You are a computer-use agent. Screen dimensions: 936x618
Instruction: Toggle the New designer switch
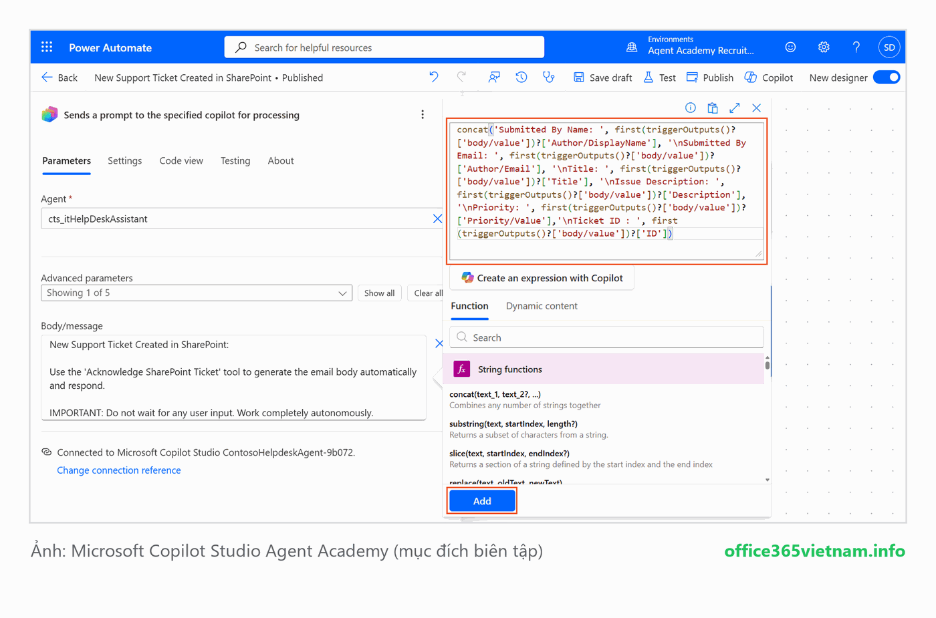point(887,78)
